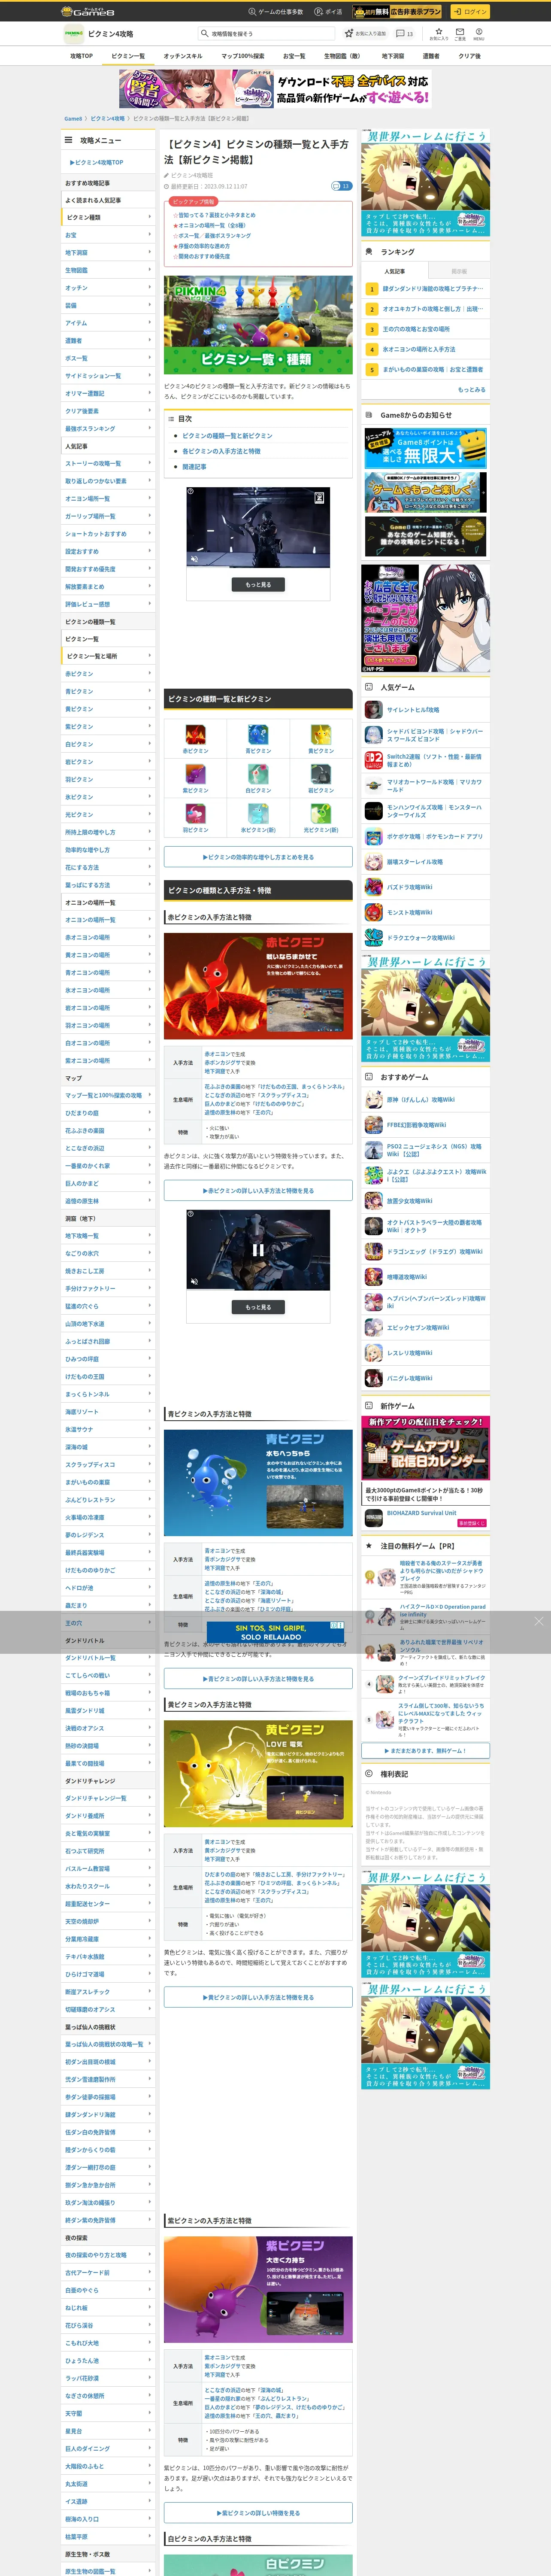Open ranking item 氷オニヨンの場所と入手方法

pyautogui.click(x=419, y=349)
